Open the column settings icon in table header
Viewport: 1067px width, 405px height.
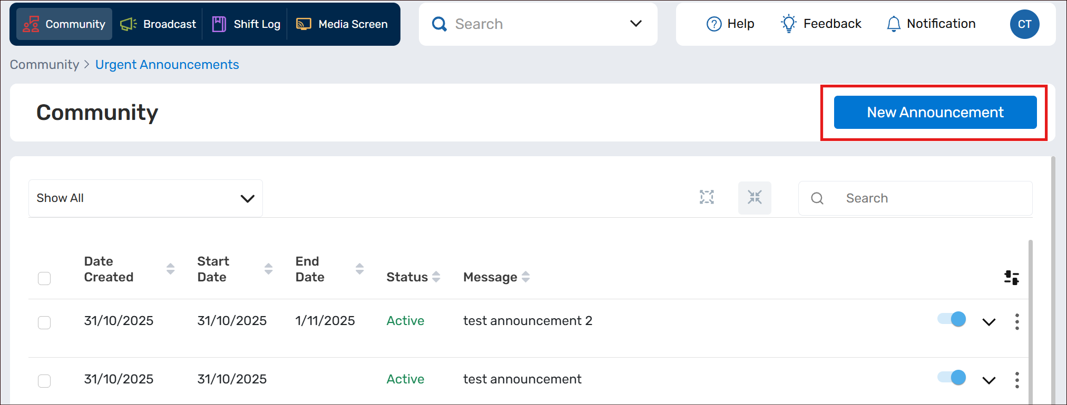[x=1011, y=277]
